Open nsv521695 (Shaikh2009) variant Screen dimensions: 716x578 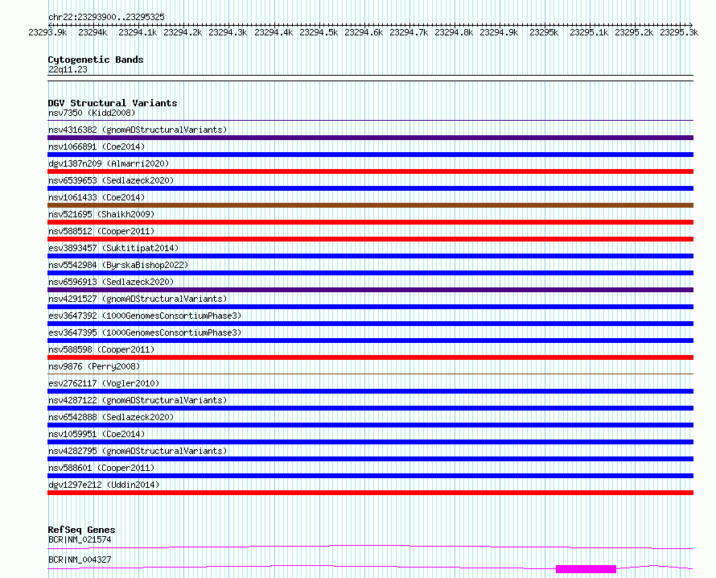(101, 214)
